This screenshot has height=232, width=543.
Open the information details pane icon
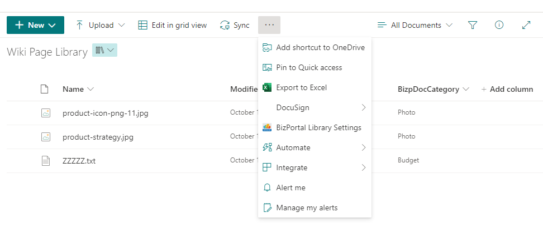point(499,25)
